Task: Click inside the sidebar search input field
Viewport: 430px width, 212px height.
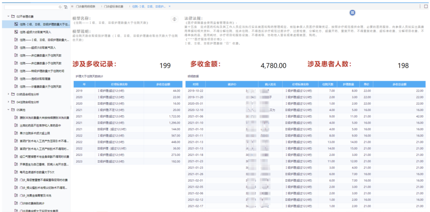Action: [x=31, y=7]
